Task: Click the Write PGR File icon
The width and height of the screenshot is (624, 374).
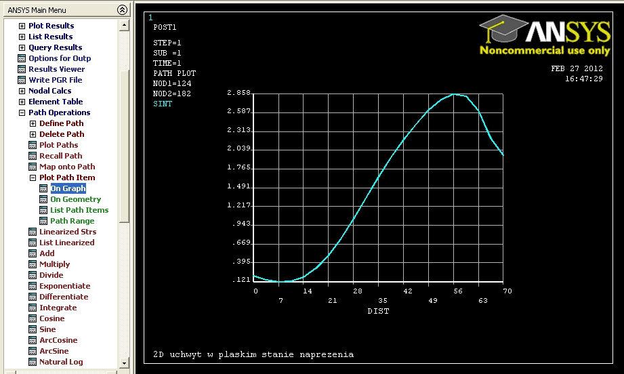Action: [22, 80]
